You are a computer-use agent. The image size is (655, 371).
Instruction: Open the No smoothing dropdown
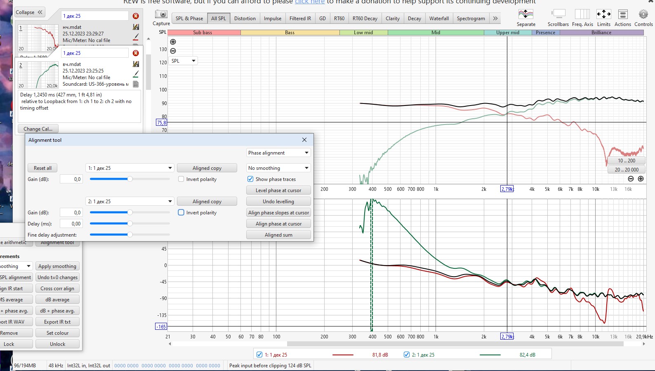278,168
